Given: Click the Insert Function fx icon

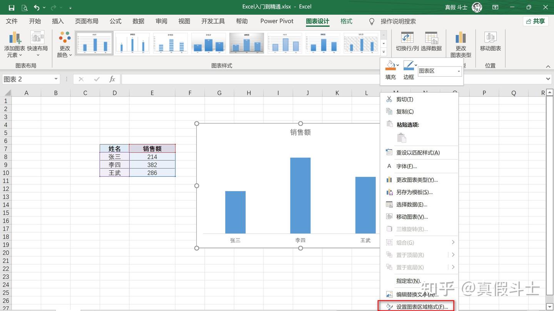Looking at the screenshot, I should coord(112,79).
